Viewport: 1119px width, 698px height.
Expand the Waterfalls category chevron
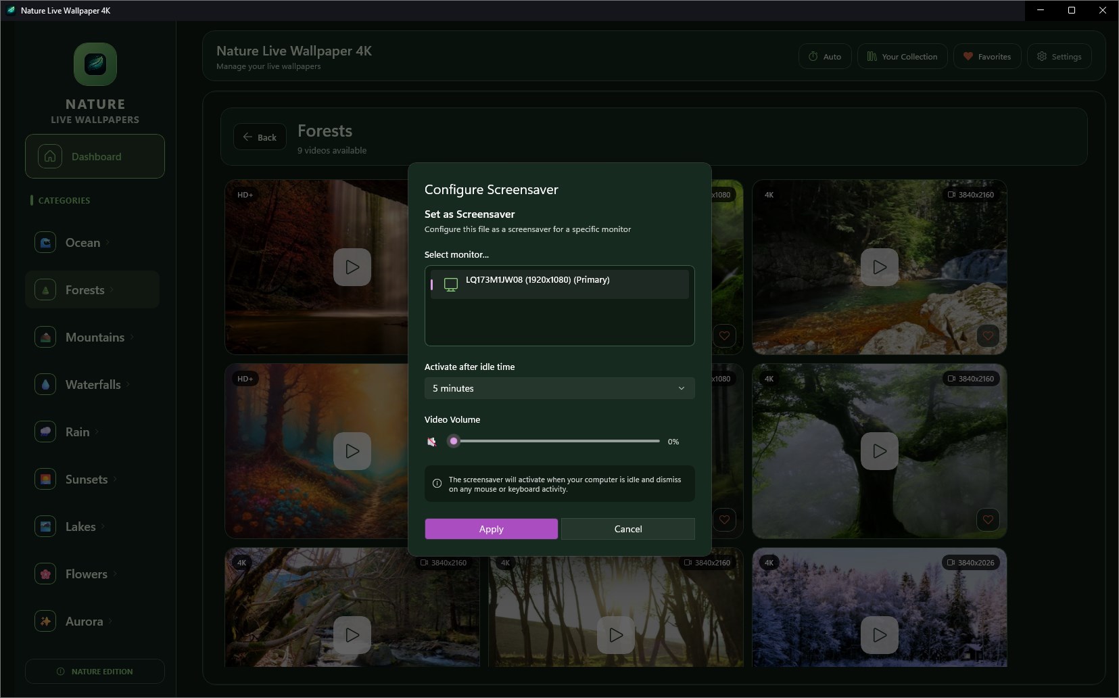(x=128, y=385)
